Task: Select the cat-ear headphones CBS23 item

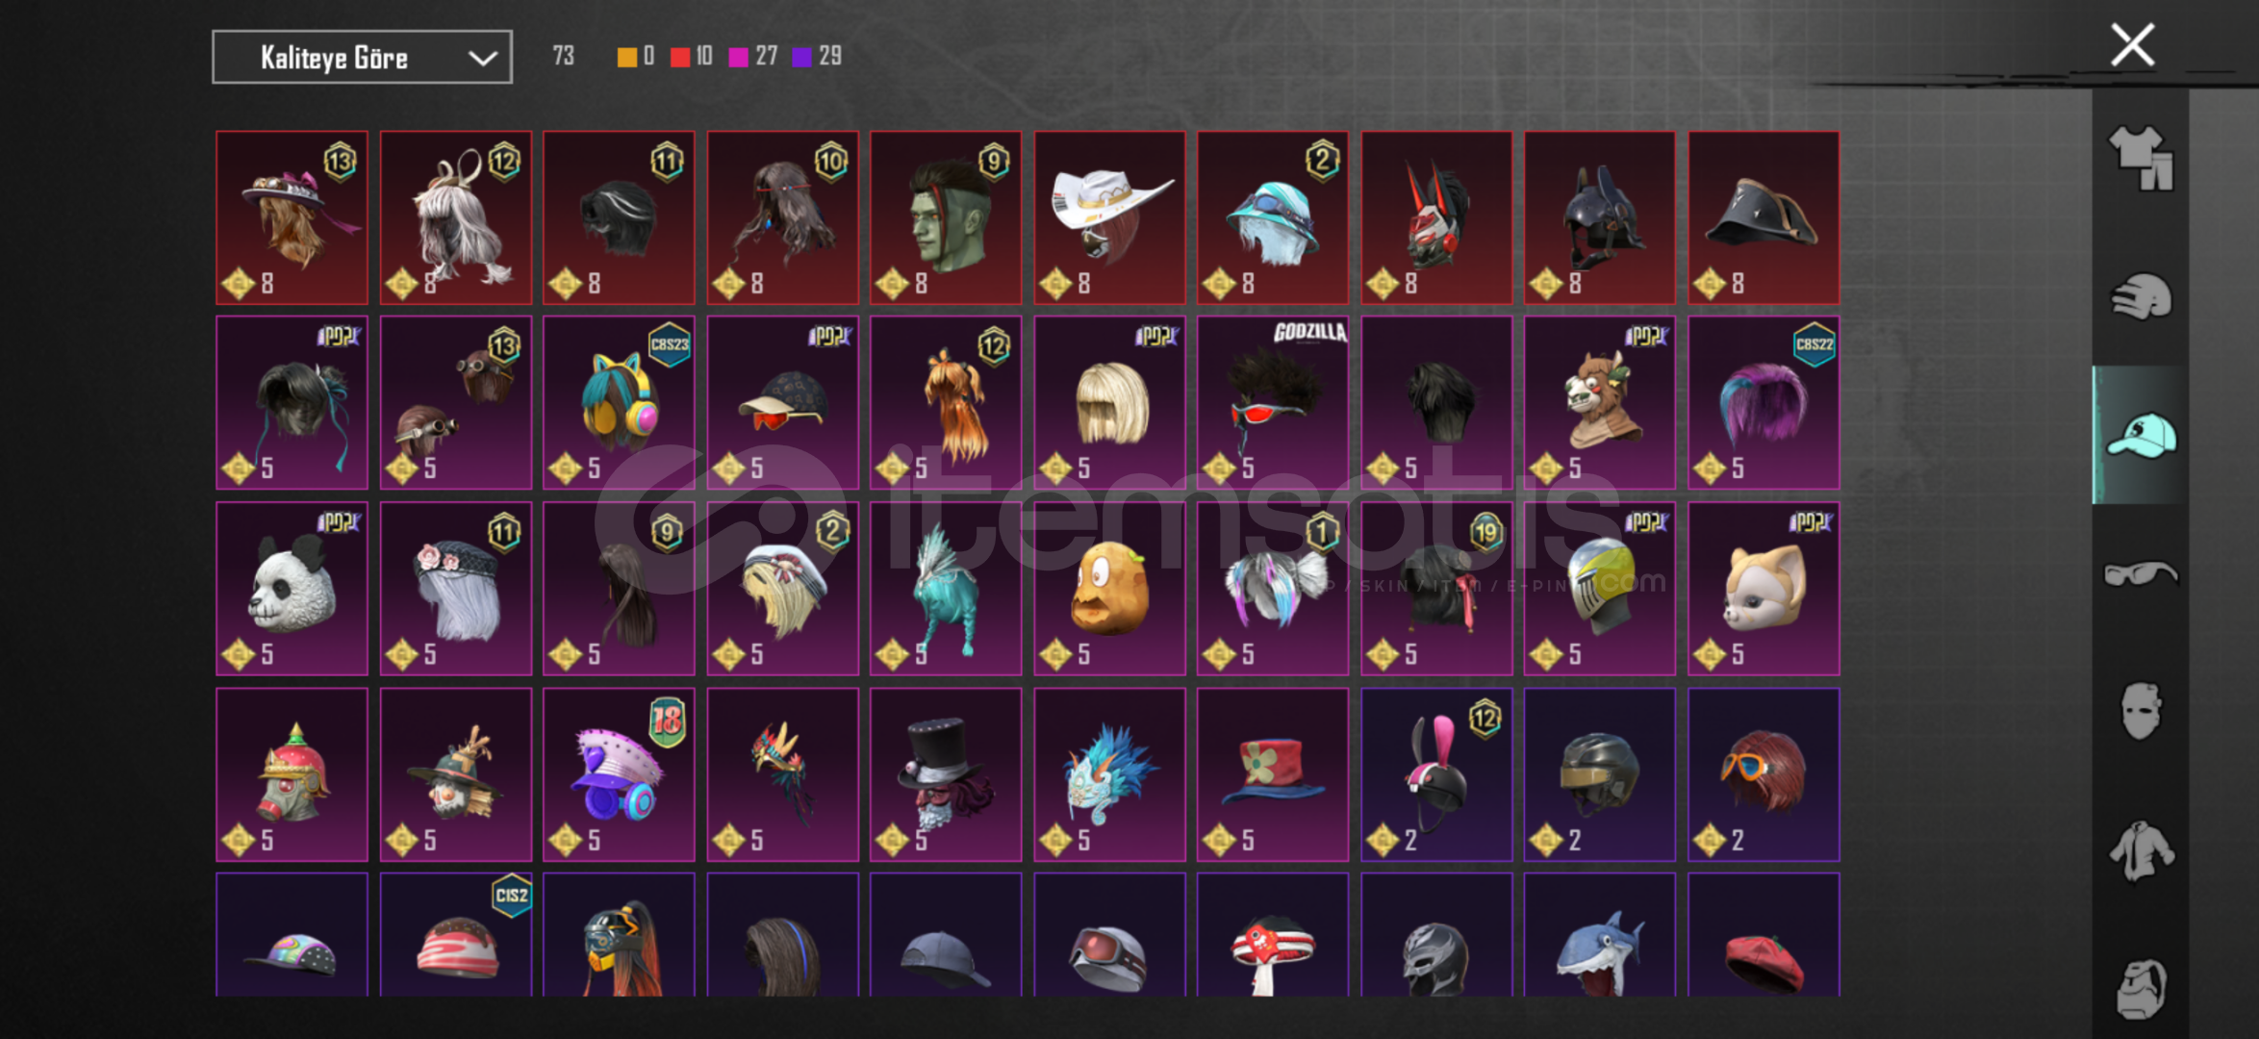Action: (x=619, y=403)
